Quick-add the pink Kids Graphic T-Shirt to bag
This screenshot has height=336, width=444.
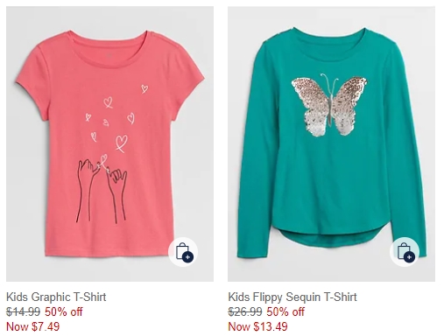coord(183,252)
